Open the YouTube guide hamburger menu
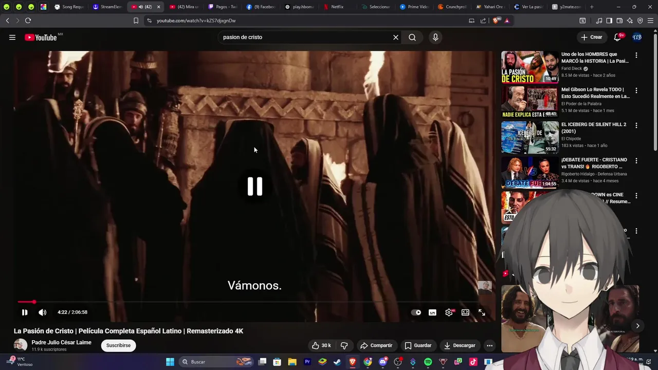 click(x=12, y=37)
